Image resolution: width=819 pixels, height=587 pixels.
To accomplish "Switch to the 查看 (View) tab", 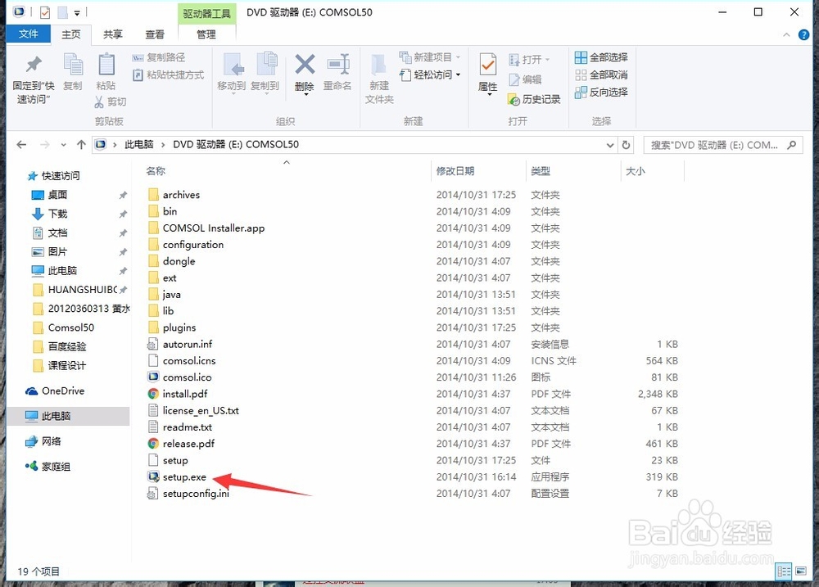I will (x=155, y=34).
